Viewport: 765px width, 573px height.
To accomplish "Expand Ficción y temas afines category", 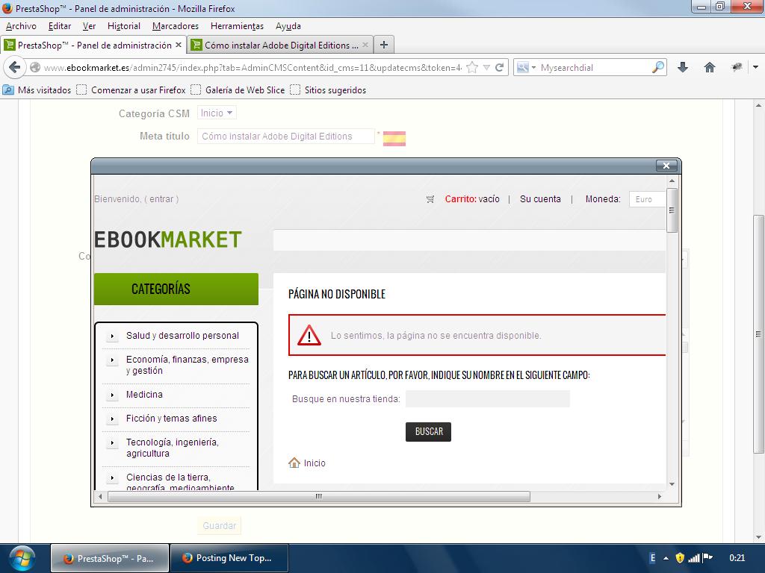I will point(112,419).
